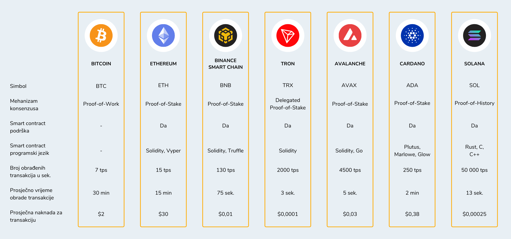Select the Proof-of-History text under Solana
Screen dimensions: 511x239
pyautogui.click(x=474, y=103)
